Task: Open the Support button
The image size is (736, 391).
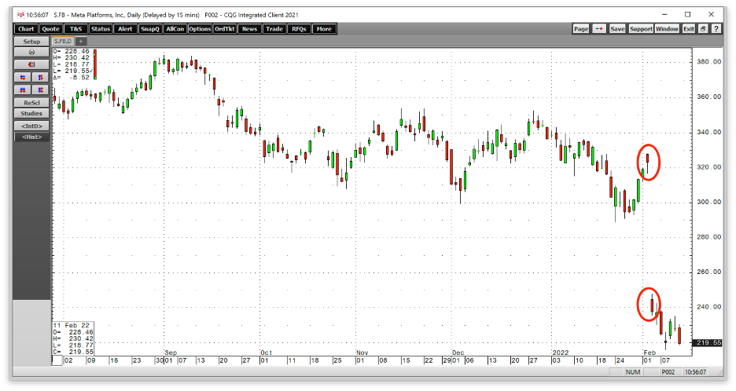Action: click(x=641, y=29)
